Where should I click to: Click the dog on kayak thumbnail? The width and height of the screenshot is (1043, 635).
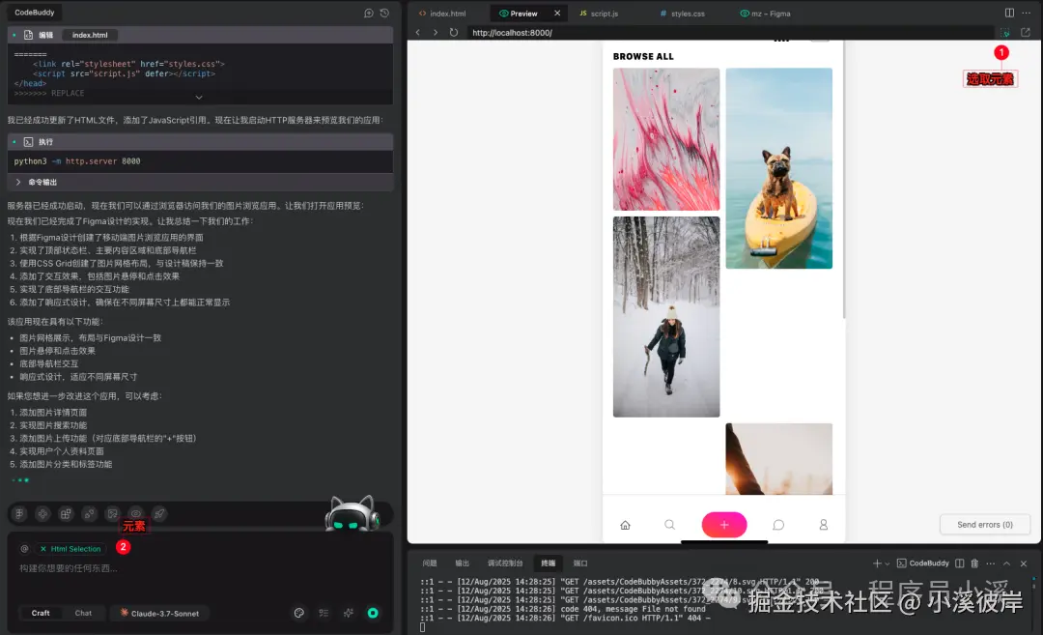(779, 168)
